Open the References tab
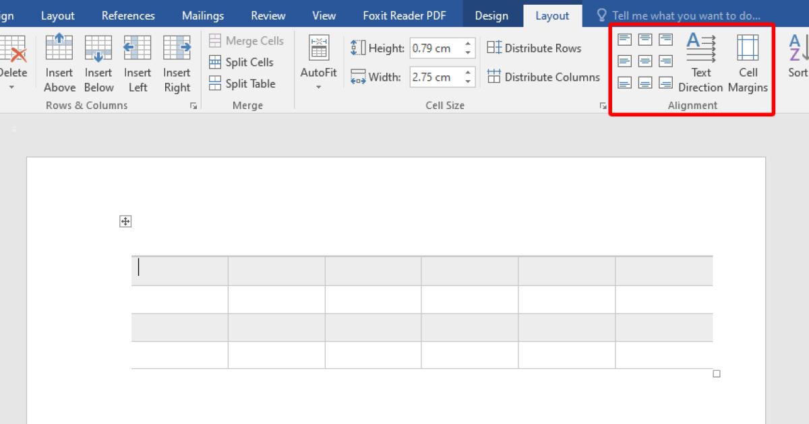 pyautogui.click(x=128, y=15)
